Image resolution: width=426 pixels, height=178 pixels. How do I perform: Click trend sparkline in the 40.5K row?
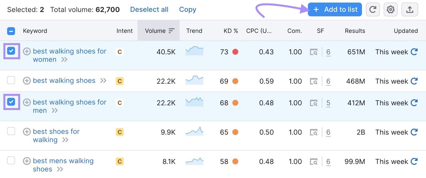click(x=194, y=51)
